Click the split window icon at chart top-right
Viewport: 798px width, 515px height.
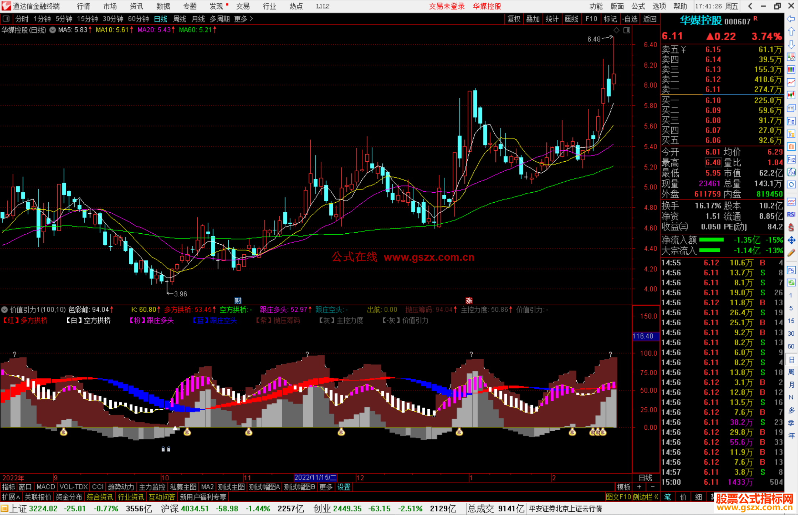pos(627,30)
